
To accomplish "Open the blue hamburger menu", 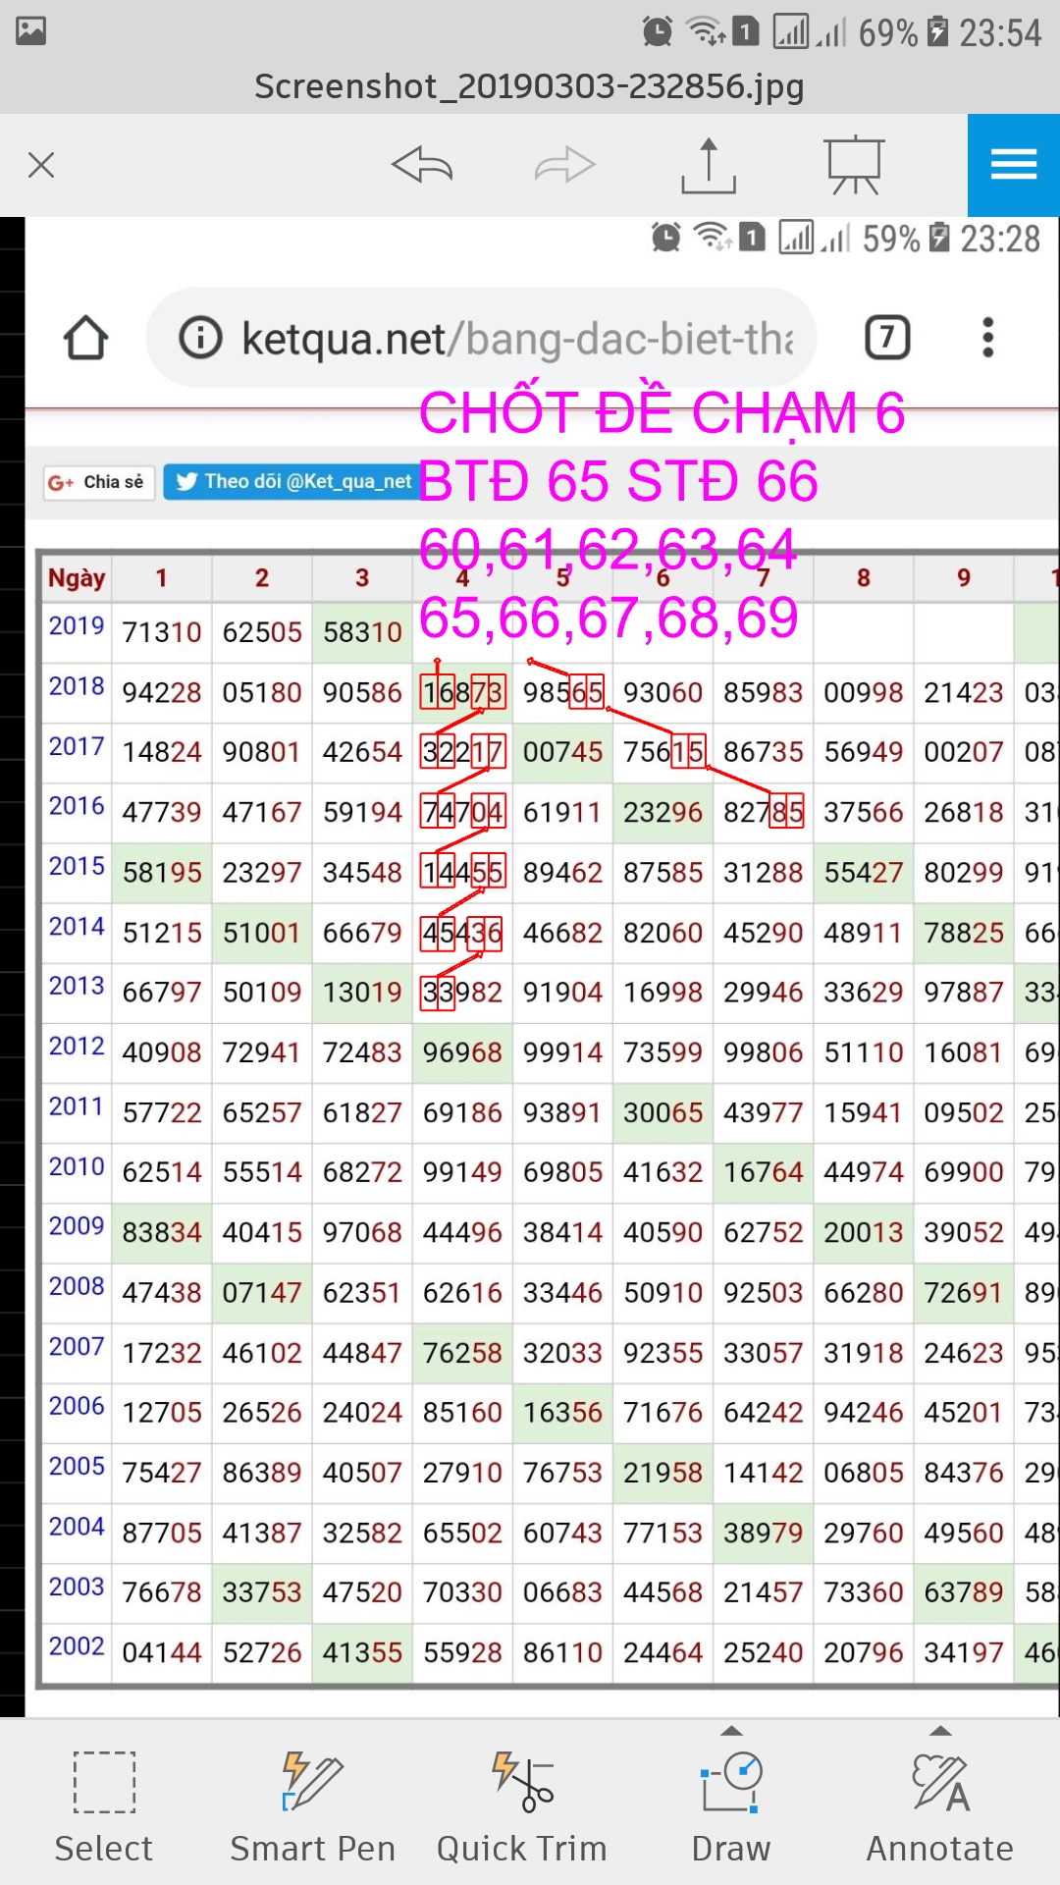I will click(x=1013, y=165).
